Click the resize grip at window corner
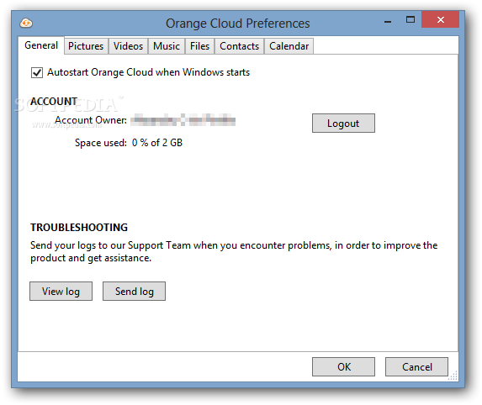 pos(453,376)
